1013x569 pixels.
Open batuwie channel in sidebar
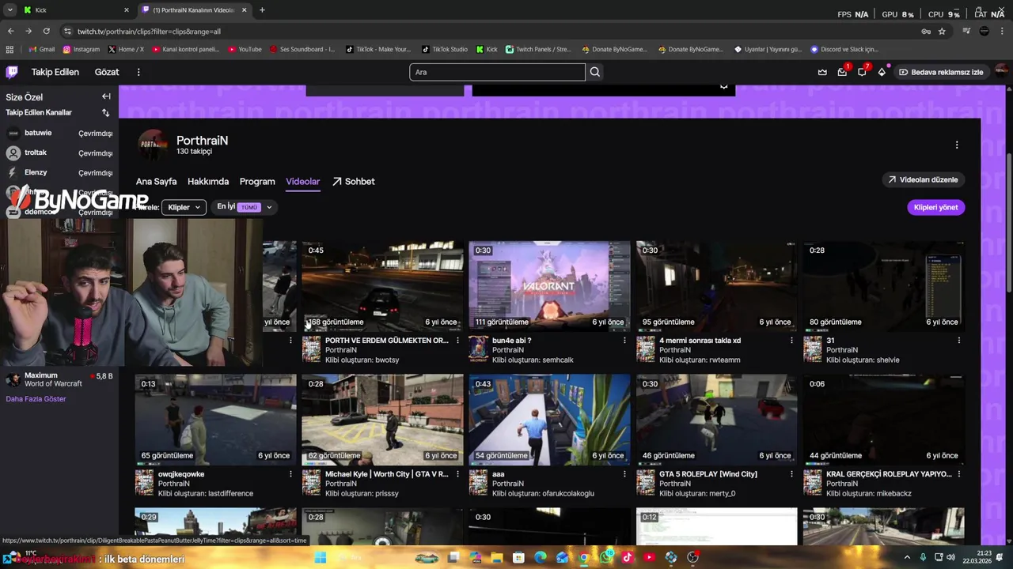tap(59, 133)
